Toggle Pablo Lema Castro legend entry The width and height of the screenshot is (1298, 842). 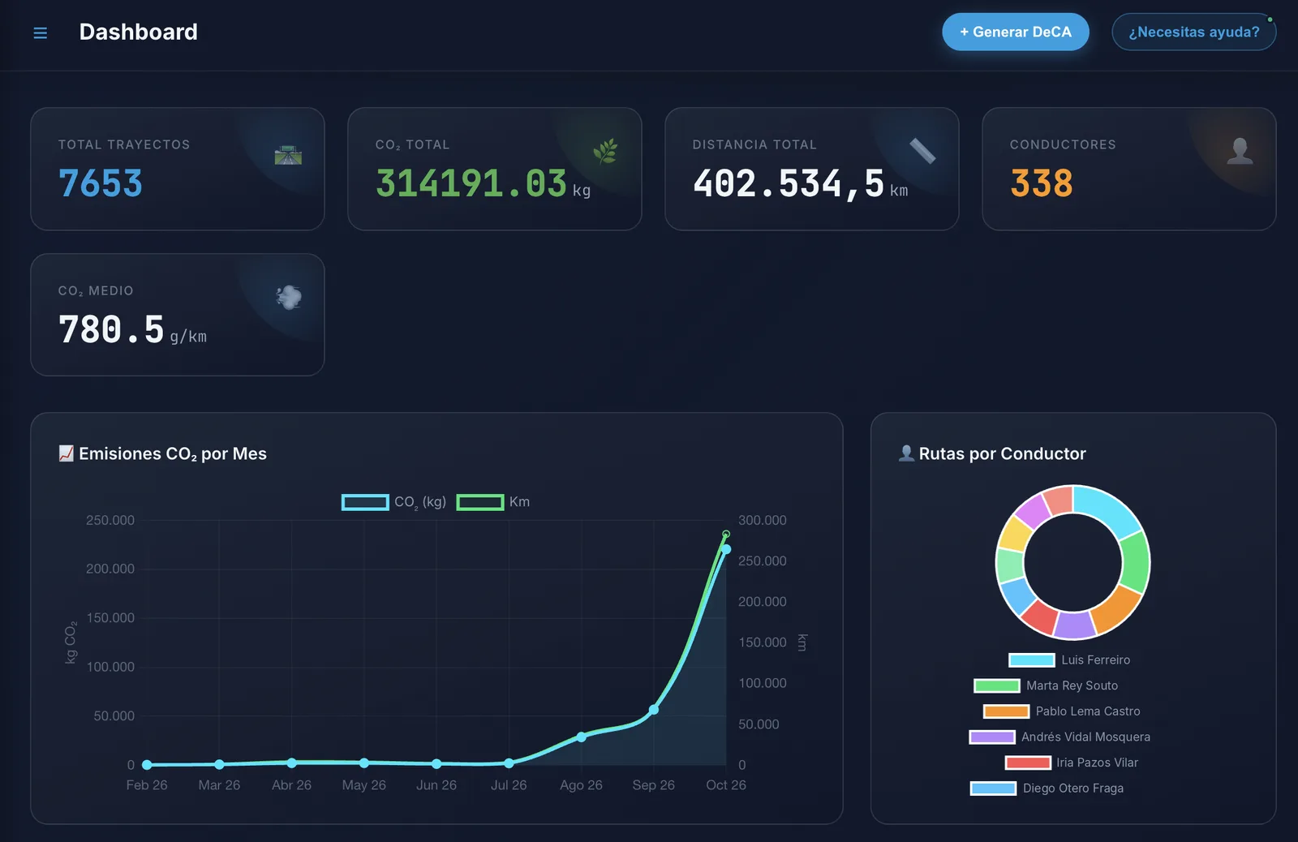pos(1062,711)
